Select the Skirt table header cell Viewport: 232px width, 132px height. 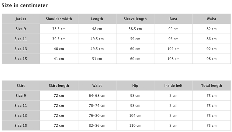coord(21,85)
